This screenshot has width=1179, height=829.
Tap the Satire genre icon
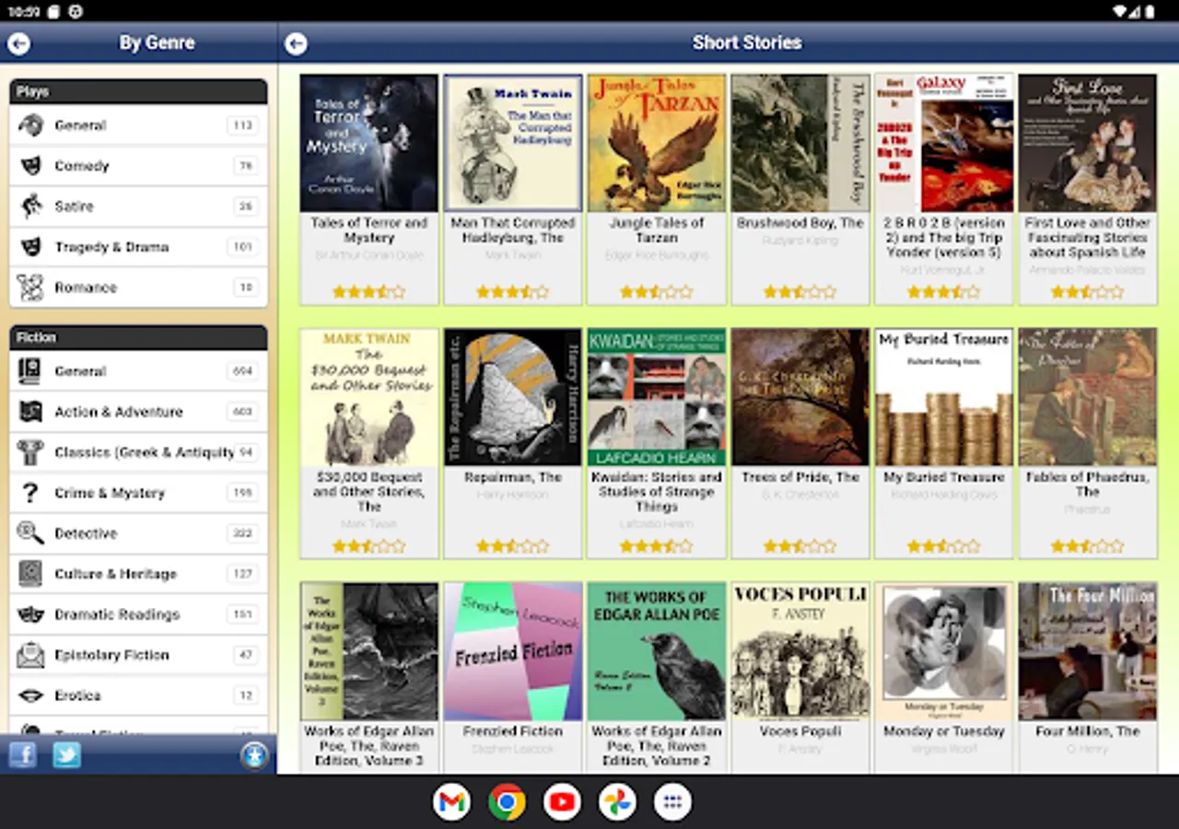[x=30, y=206]
